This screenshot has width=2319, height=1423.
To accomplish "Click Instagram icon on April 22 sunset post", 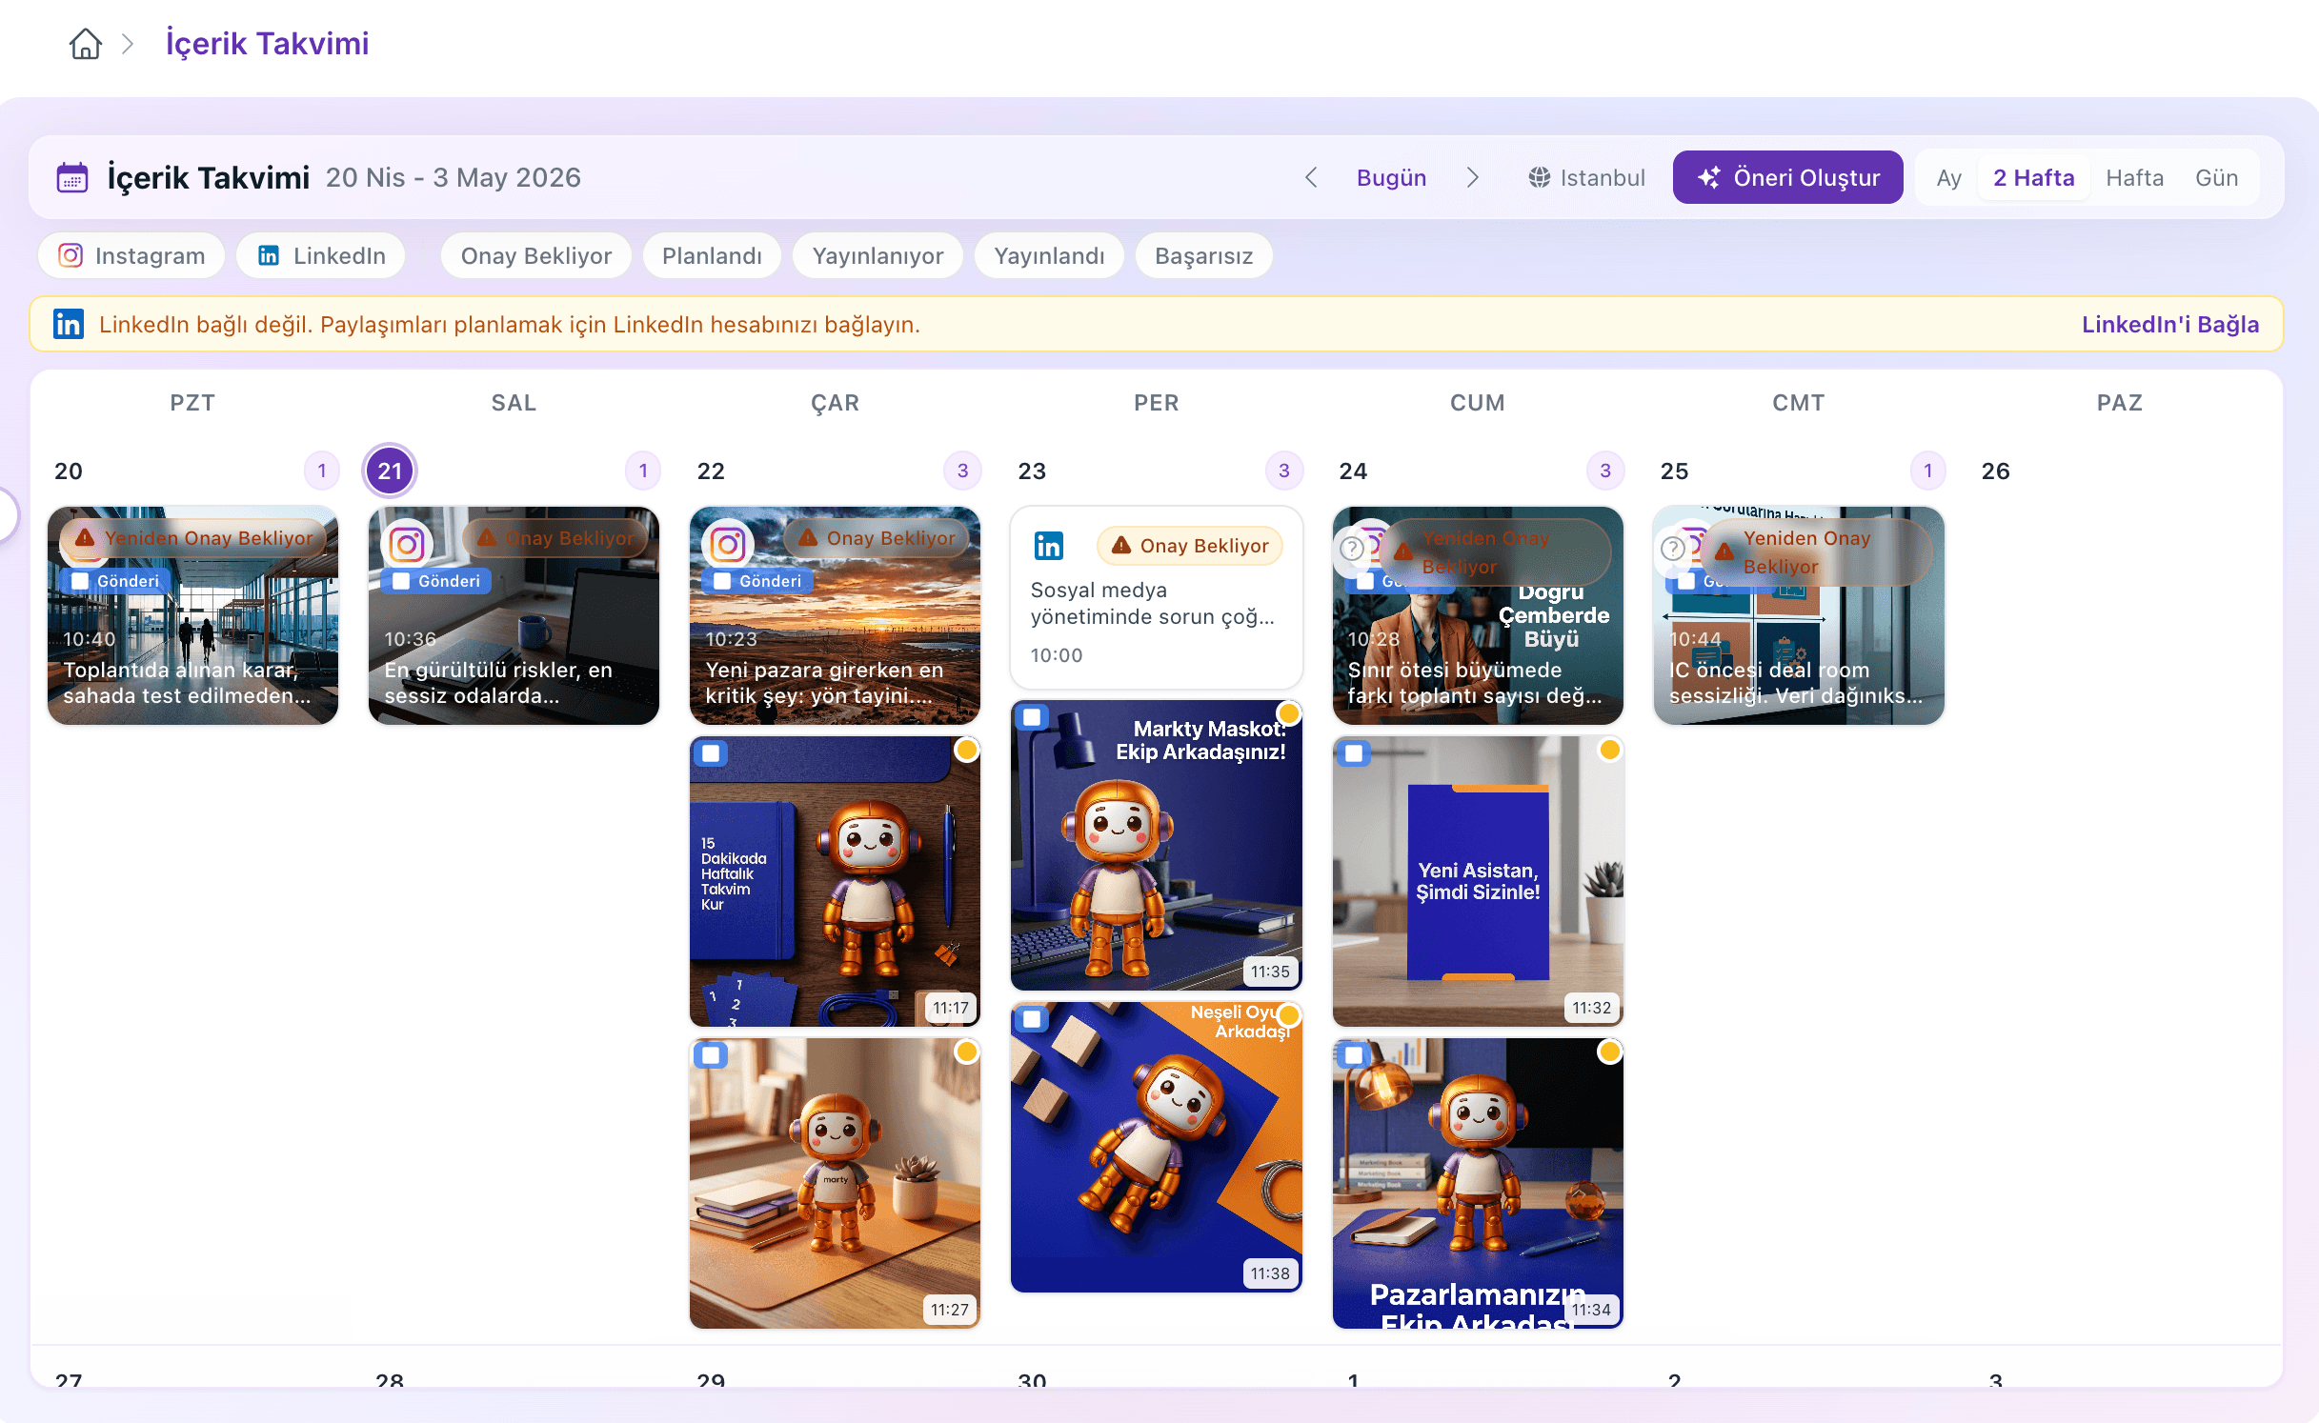I will pyautogui.click(x=728, y=545).
